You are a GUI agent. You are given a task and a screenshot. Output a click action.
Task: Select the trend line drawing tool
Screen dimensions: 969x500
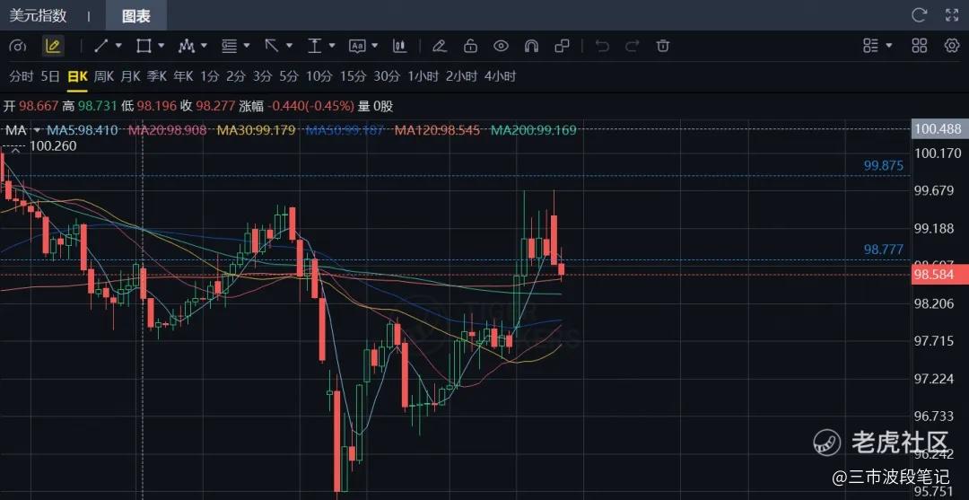point(101,46)
